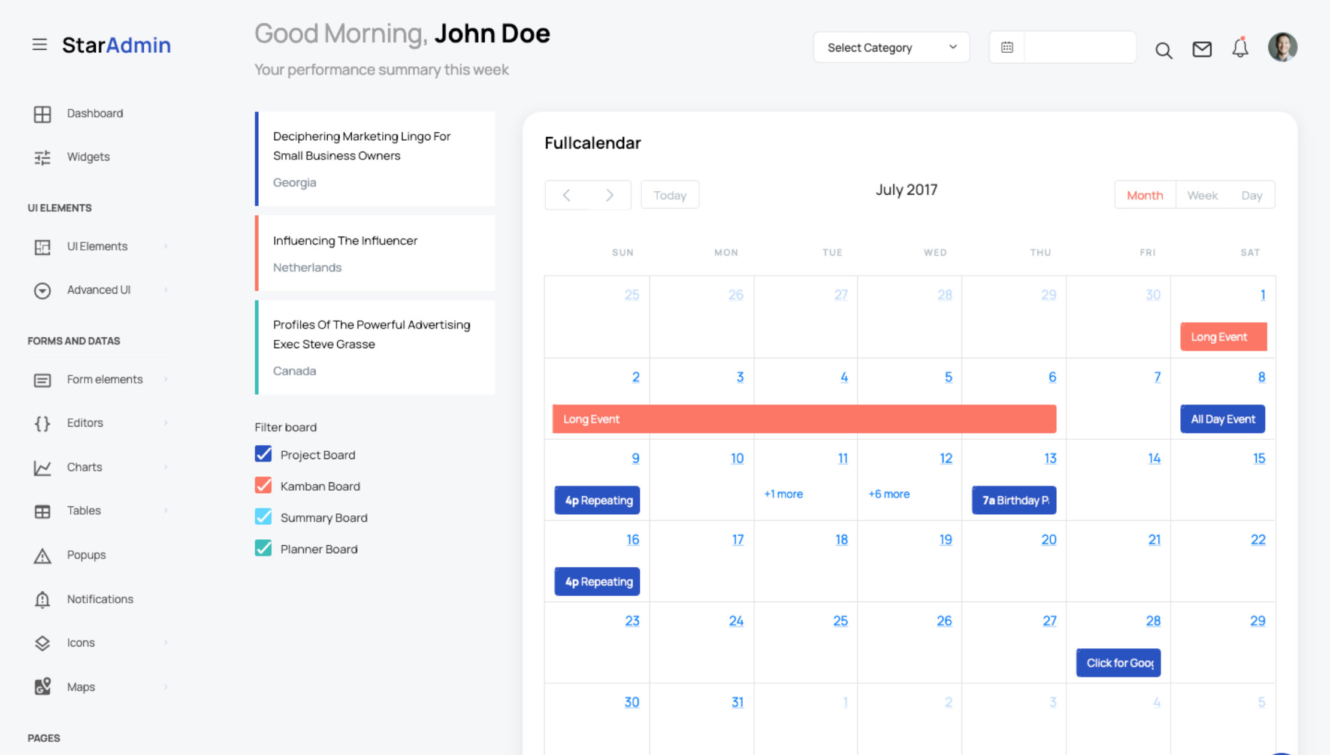Click the Notifications bell icon in sidebar
This screenshot has width=1330, height=755.
[x=42, y=599]
